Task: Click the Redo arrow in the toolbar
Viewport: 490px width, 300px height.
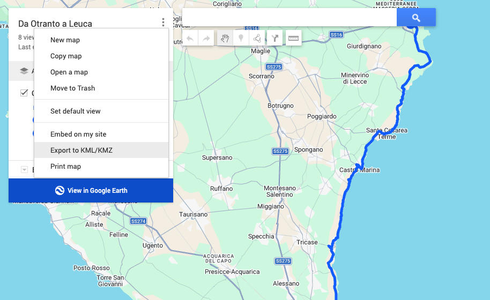Action: 206,38
